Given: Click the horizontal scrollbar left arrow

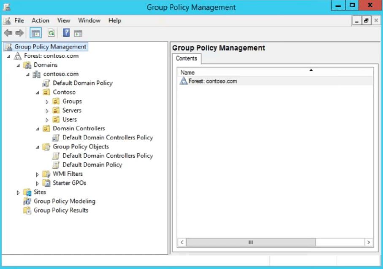Looking at the screenshot, I should [182, 242].
